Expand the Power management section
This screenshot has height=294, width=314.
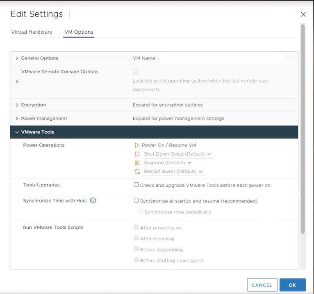[17, 119]
